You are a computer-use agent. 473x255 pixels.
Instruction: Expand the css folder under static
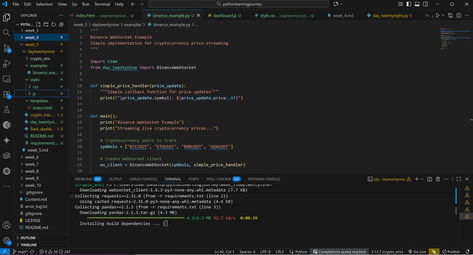click(41, 86)
